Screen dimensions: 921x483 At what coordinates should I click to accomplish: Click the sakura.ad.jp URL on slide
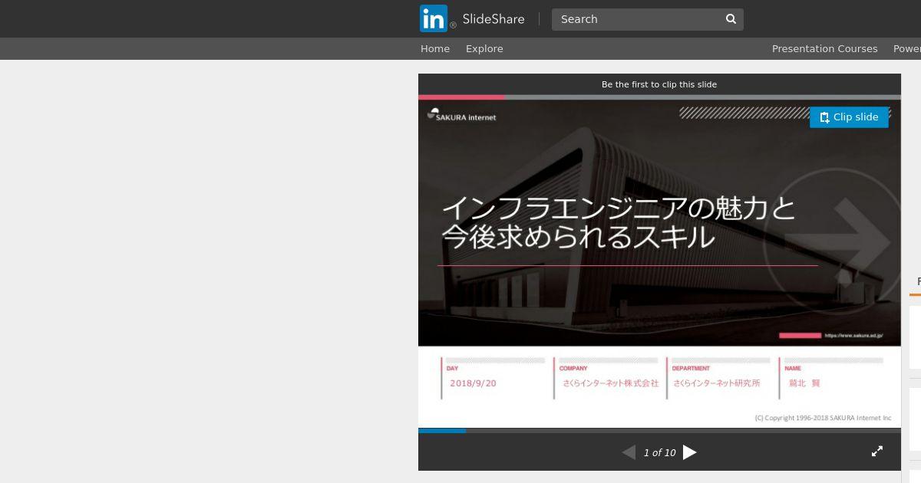(x=853, y=336)
